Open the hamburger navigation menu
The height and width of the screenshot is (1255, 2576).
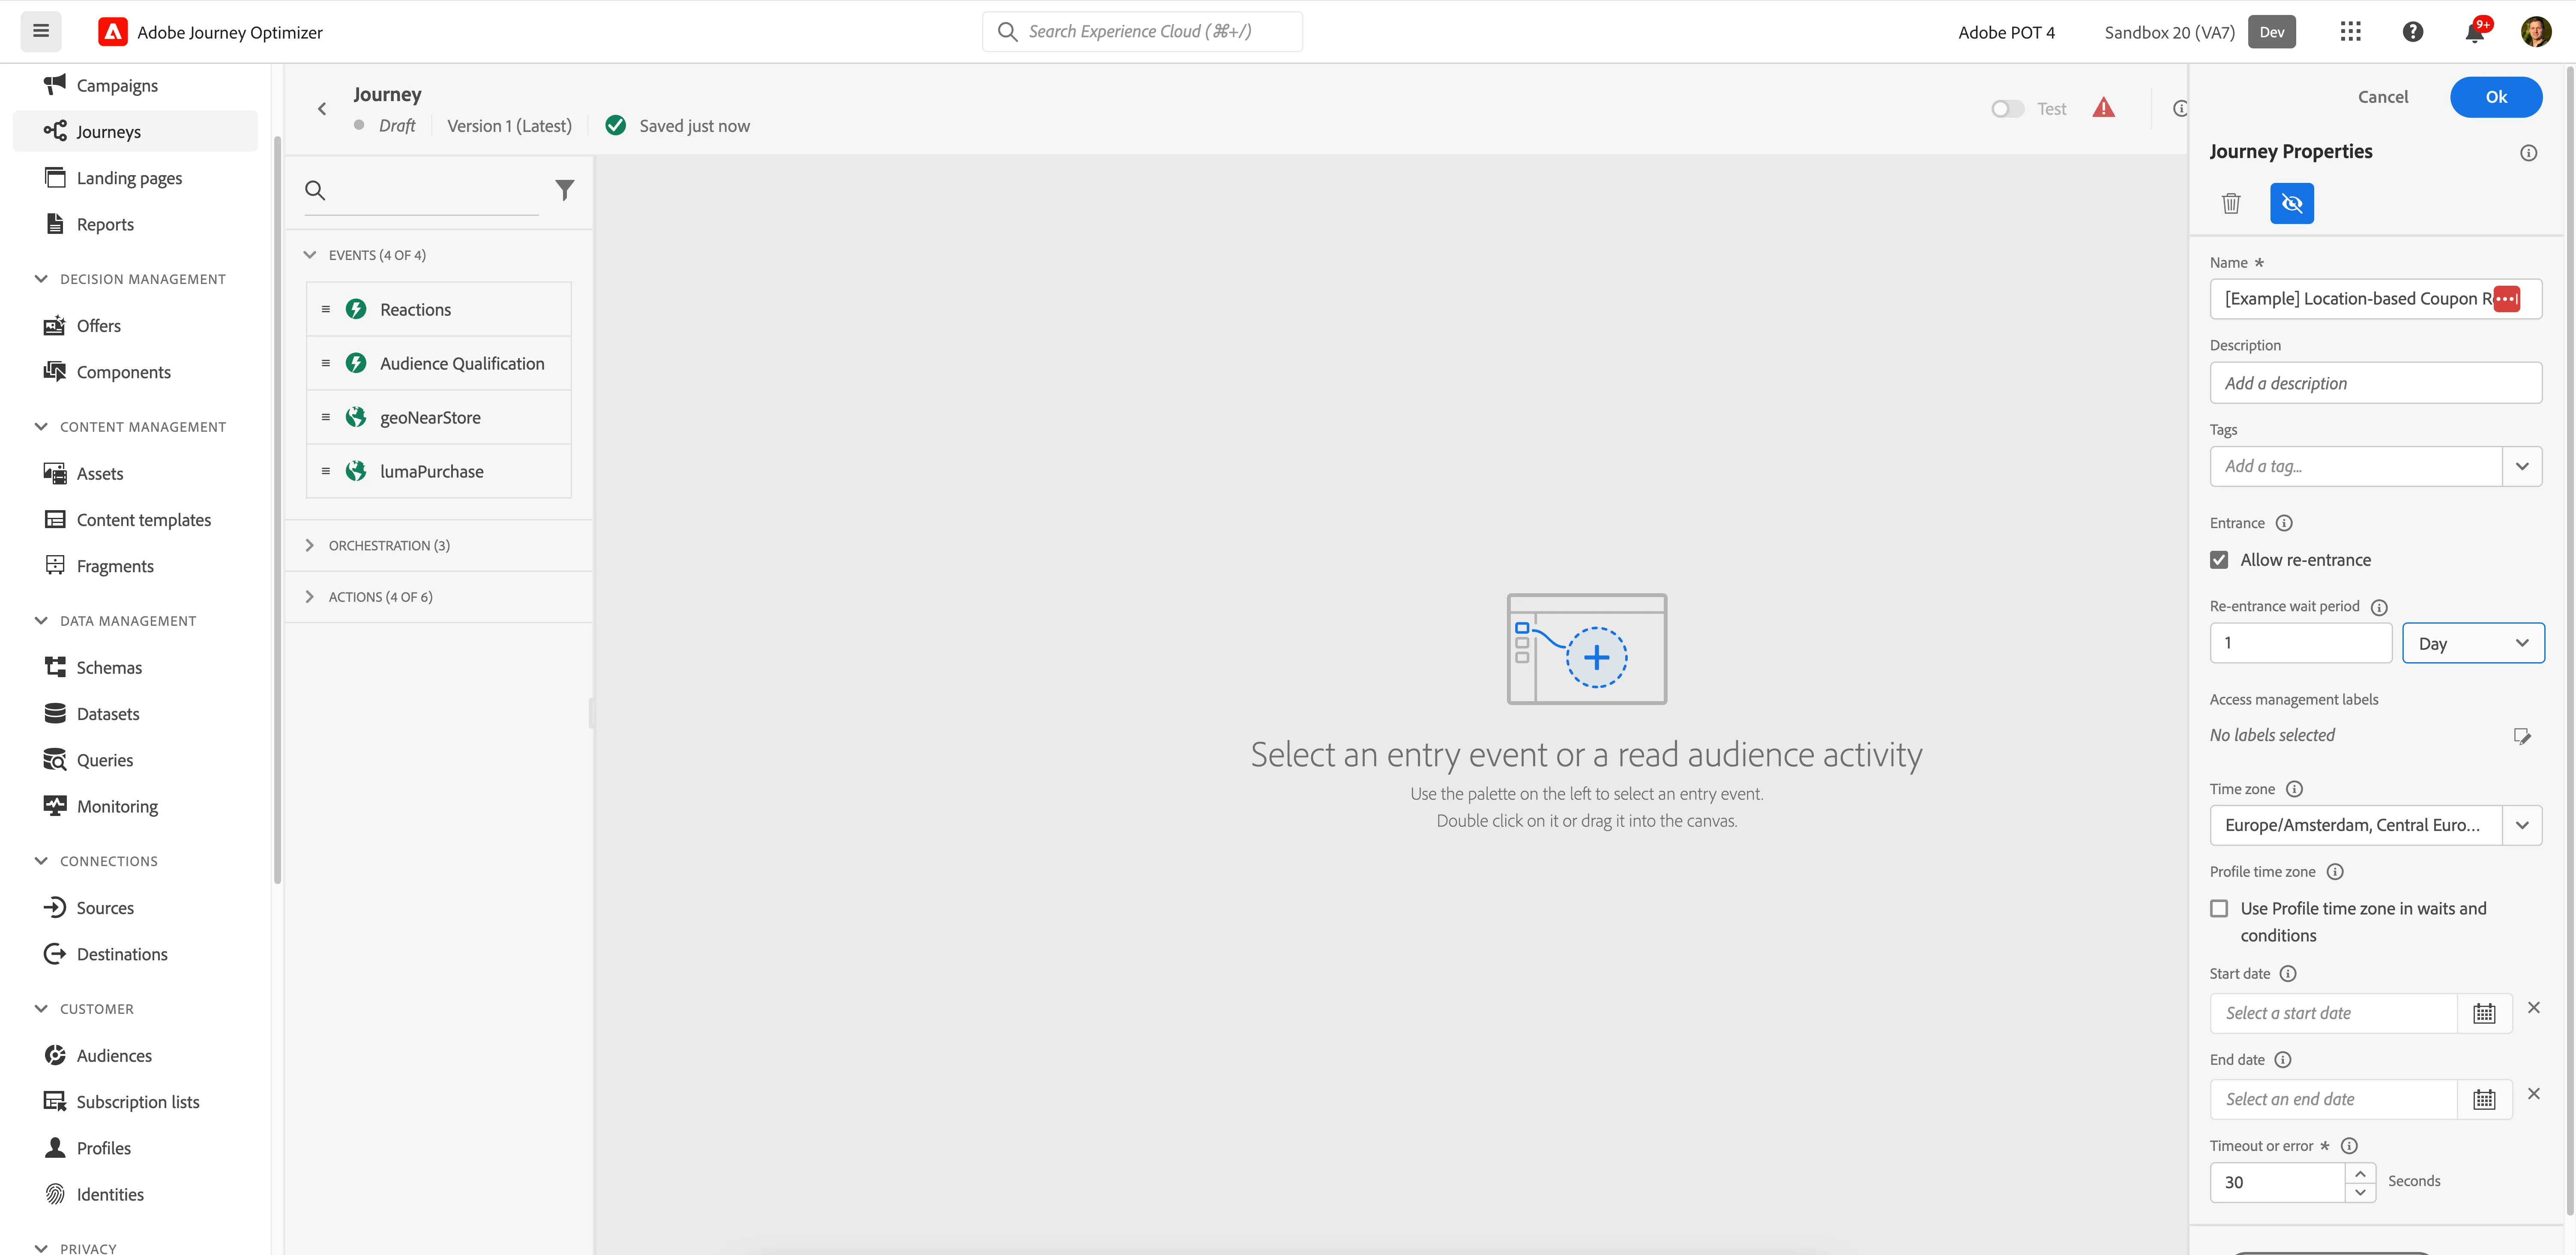click(x=41, y=31)
